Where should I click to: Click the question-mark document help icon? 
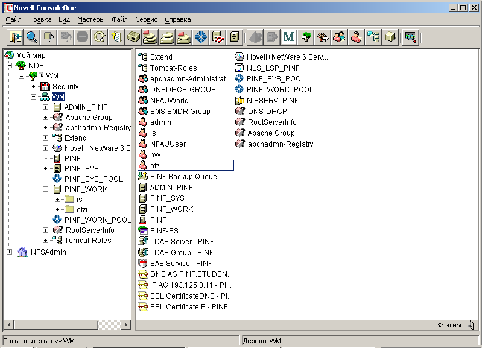116,37
